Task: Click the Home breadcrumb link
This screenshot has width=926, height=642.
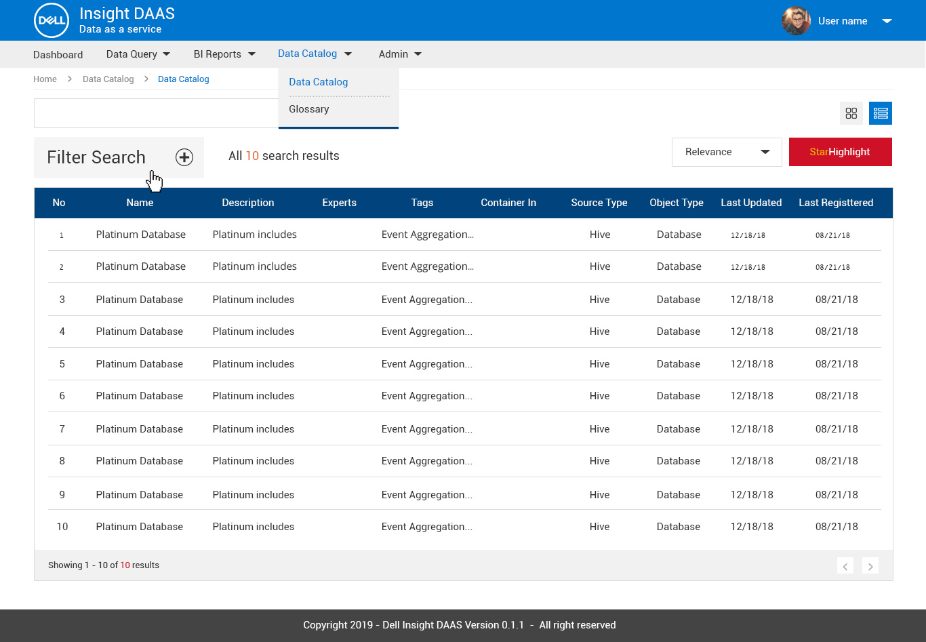Action: coord(45,79)
